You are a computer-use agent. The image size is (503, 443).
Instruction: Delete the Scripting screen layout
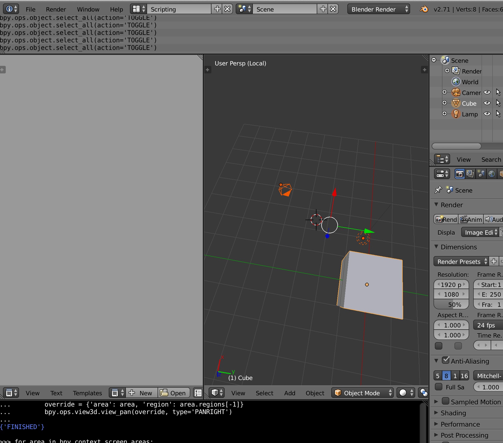pos(227,9)
